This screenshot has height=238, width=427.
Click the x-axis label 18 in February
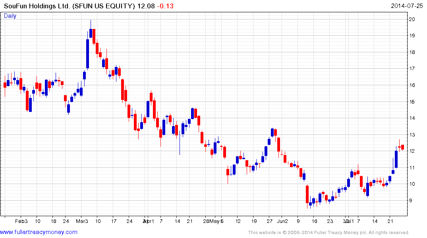point(53,221)
